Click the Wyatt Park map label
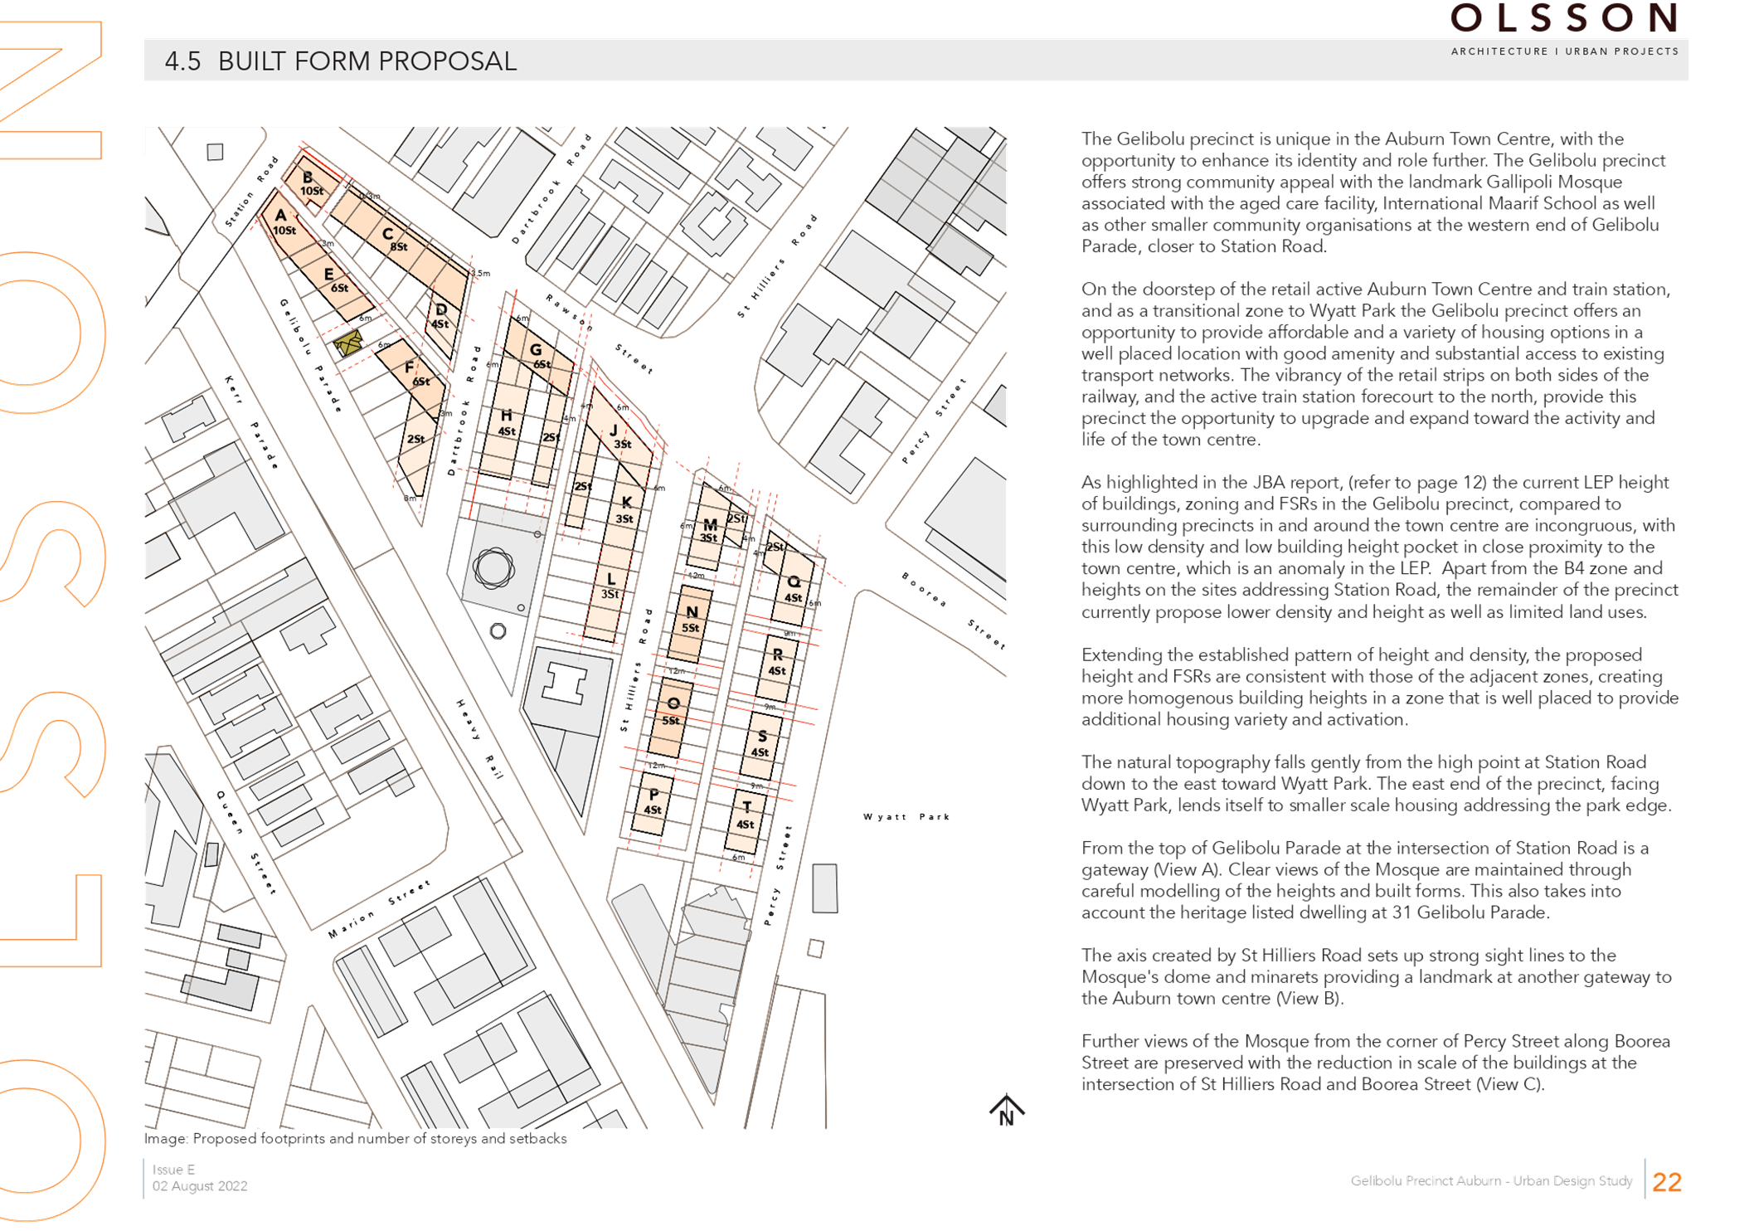 tap(906, 817)
